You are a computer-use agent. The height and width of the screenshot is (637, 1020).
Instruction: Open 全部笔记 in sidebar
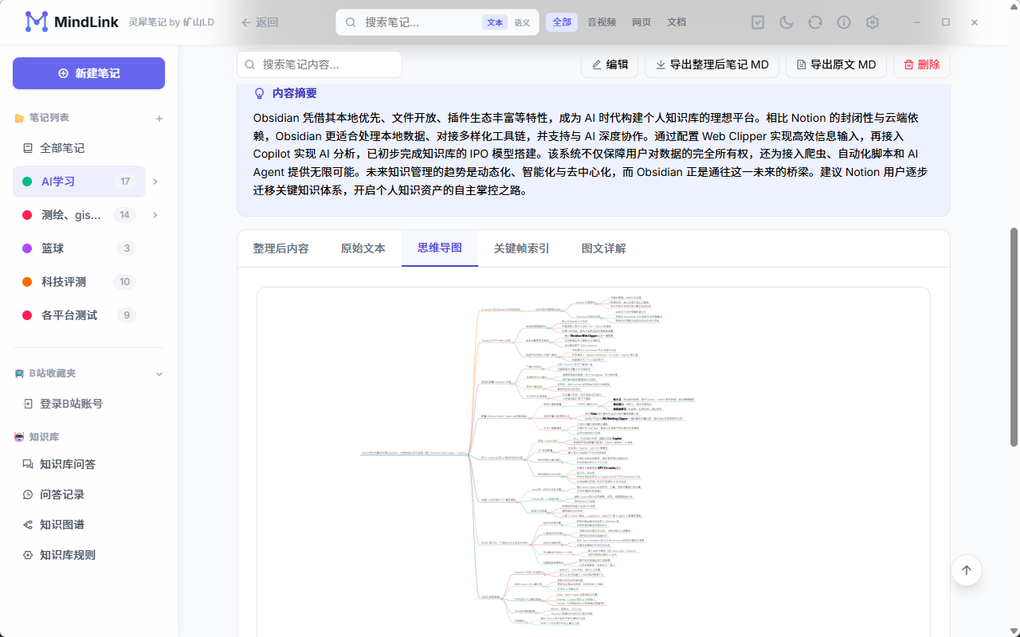click(x=88, y=148)
